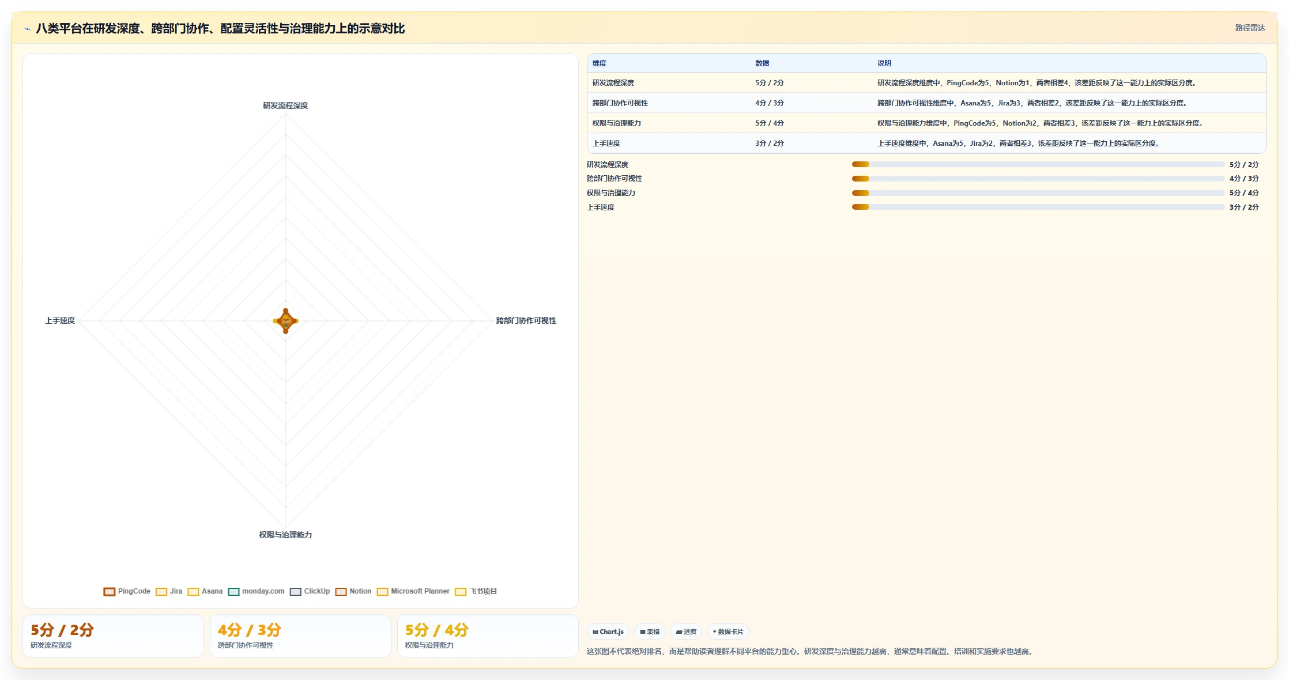
Task: Toggle PingCode legend swatch
Action: click(x=110, y=591)
